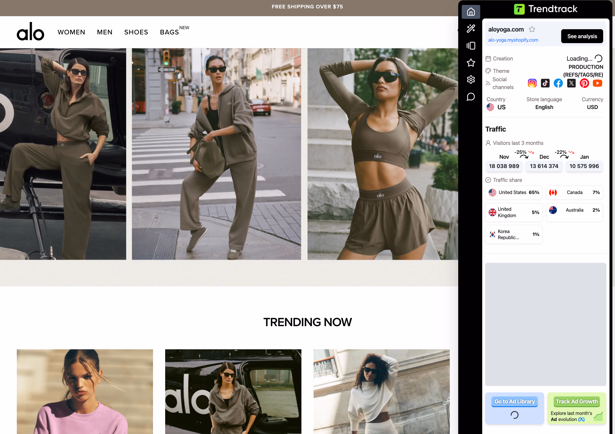This screenshot has height=434, width=615.
Task: Select the United States 65% traffic card
Action: 514,192
